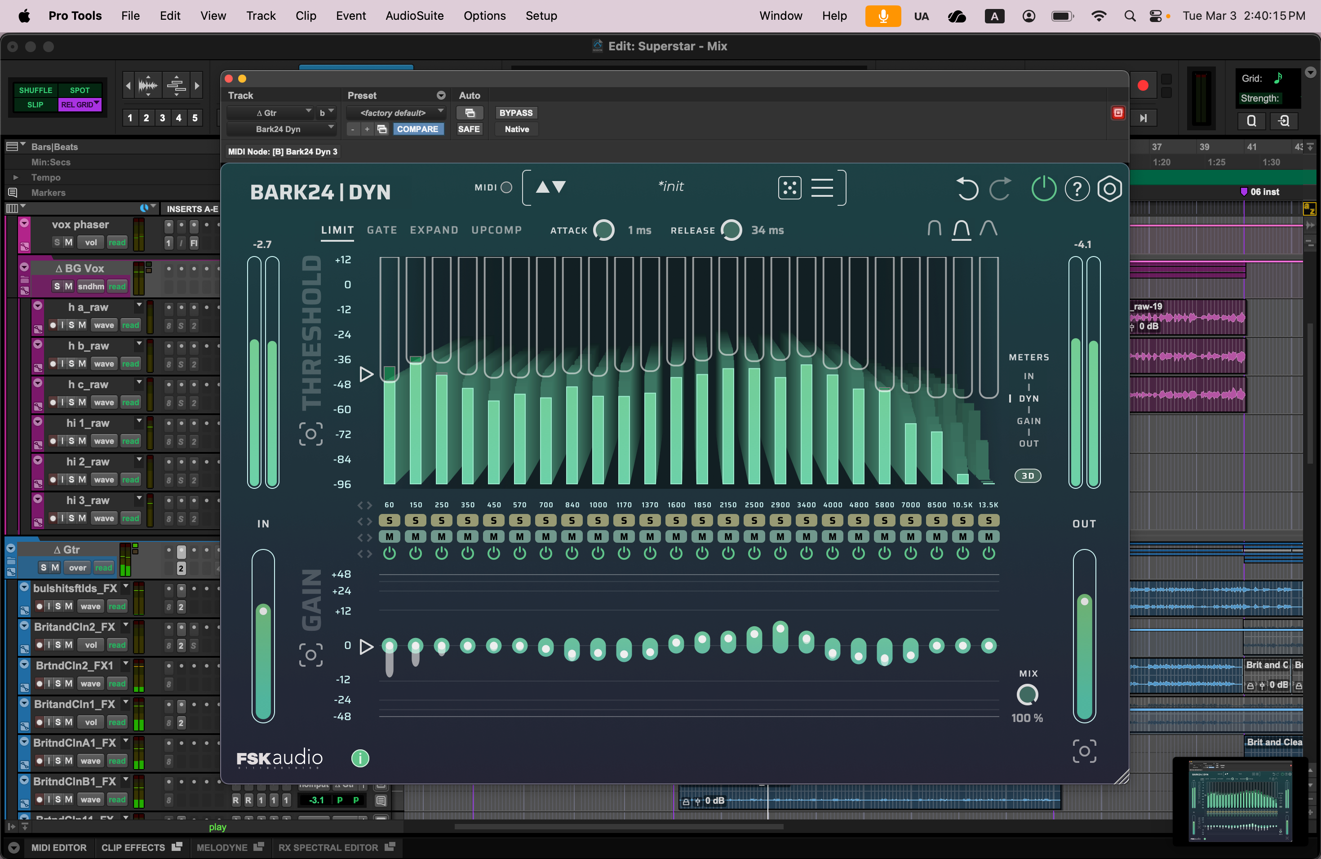
Task: Click the Wi-Fi status icon
Action: [1099, 16]
